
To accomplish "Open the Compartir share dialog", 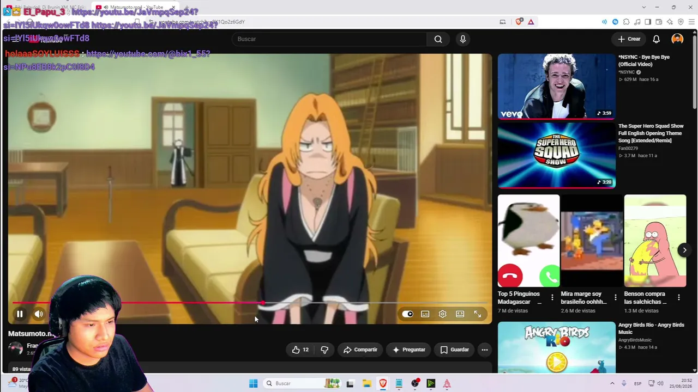I will [360, 350].
